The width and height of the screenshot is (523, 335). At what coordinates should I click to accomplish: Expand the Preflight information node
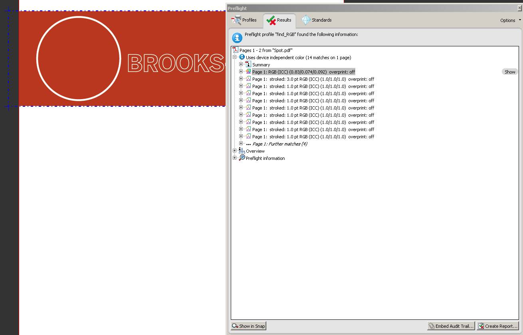235,158
